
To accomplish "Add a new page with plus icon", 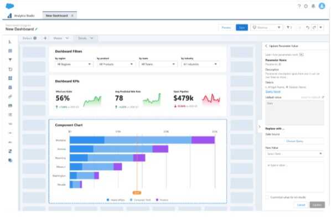I will (45, 38).
